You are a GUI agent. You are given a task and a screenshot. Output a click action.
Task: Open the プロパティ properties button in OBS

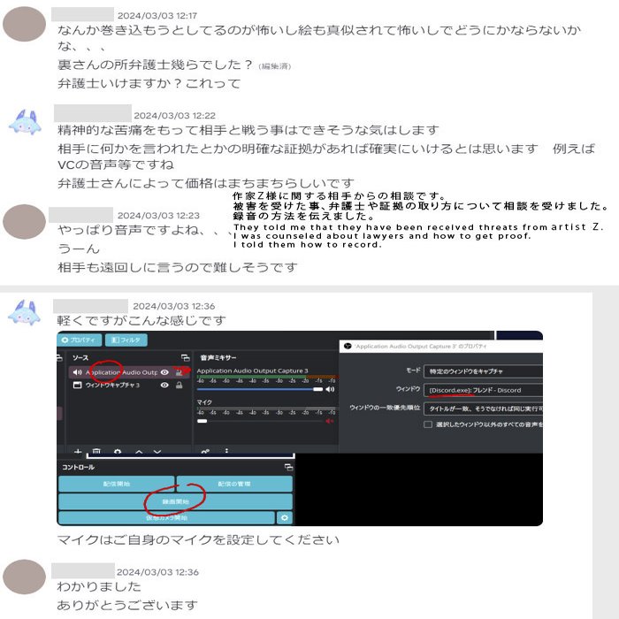pyautogui.click(x=80, y=340)
